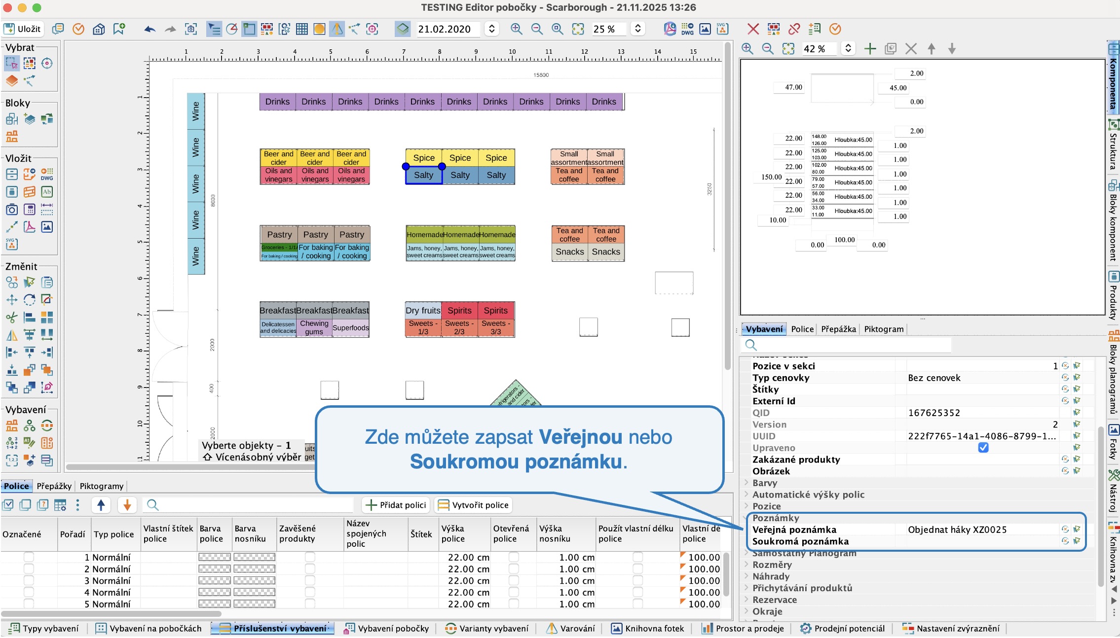This screenshot has height=638, width=1120.
Task: Switch to the Přepážky tab below the plan
Action: click(x=54, y=486)
